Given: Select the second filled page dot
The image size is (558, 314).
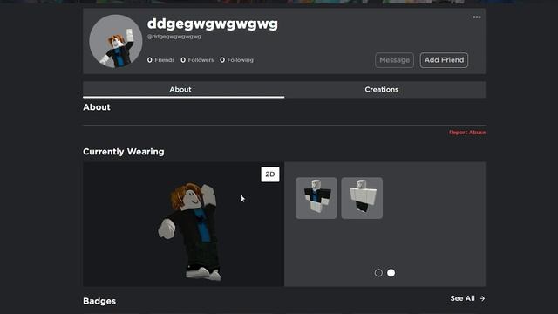Looking at the screenshot, I should pyautogui.click(x=391, y=273).
